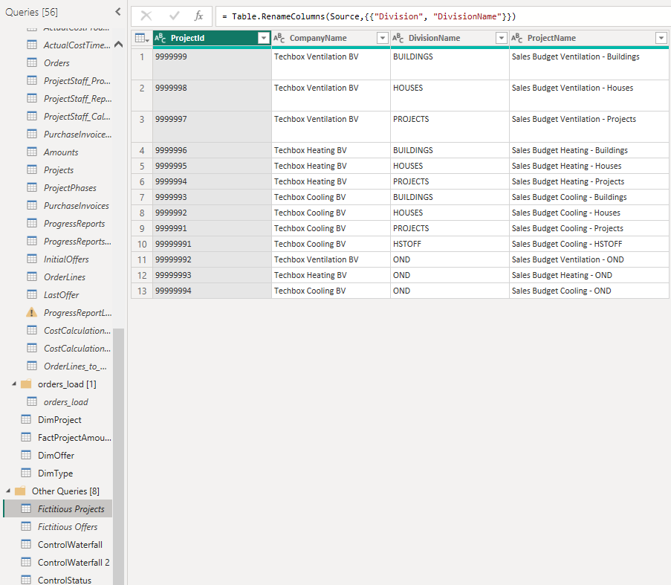This screenshot has height=585, width=671.
Task: Click the cell 'Sales Budget Heating - OND'
Action: pos(589,275)
